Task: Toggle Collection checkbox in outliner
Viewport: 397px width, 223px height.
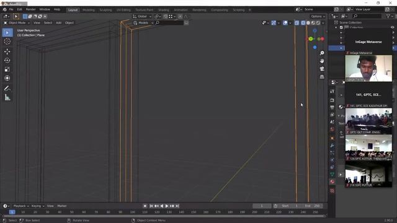Action: [341, 27]
